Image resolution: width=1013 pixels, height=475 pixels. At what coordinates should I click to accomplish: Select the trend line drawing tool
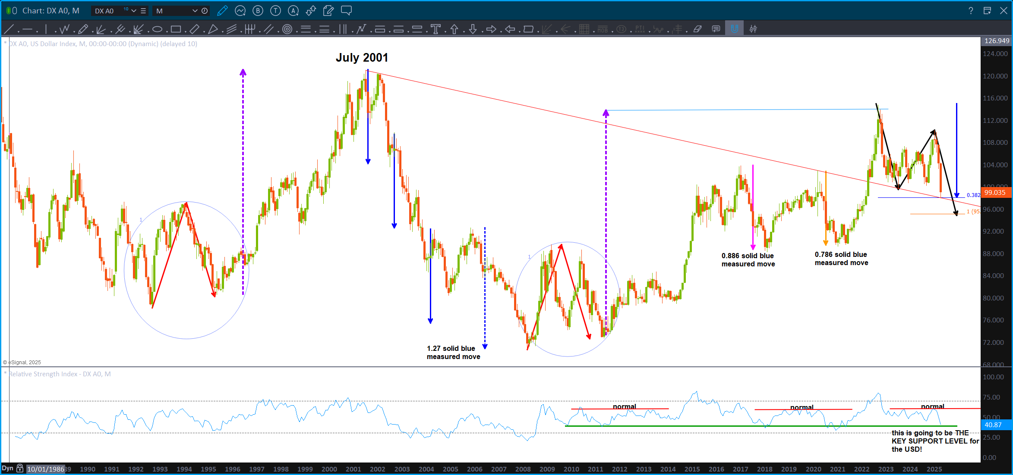pyautogui.click(x=8, y=29)
